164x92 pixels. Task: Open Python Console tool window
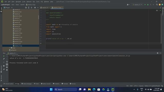[x=46, y=84]
